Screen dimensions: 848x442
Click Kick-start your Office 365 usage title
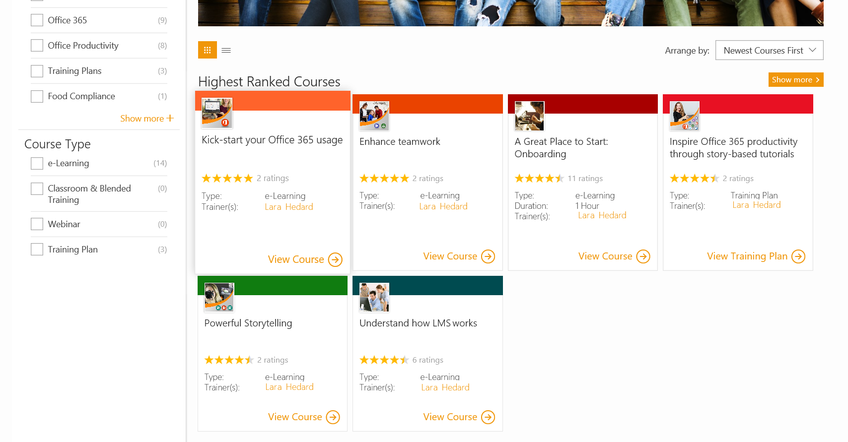click(x=272, y=140)
